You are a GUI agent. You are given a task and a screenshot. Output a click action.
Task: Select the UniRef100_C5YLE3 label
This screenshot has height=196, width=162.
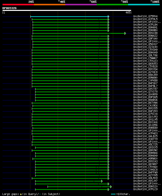click(x=145, y=61)
